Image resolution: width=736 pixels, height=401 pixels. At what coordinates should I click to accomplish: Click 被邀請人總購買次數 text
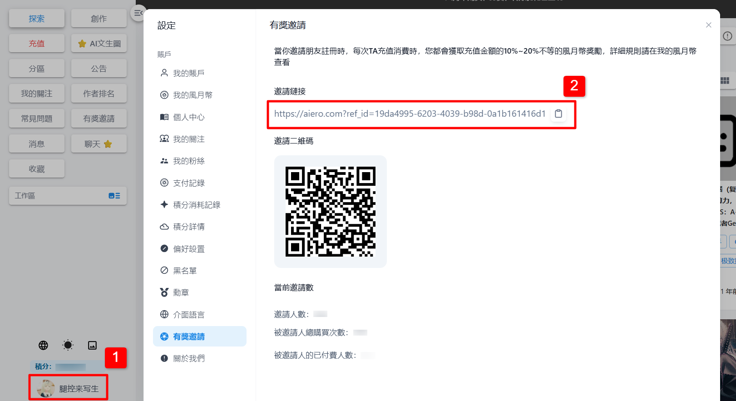coord(311,332)
